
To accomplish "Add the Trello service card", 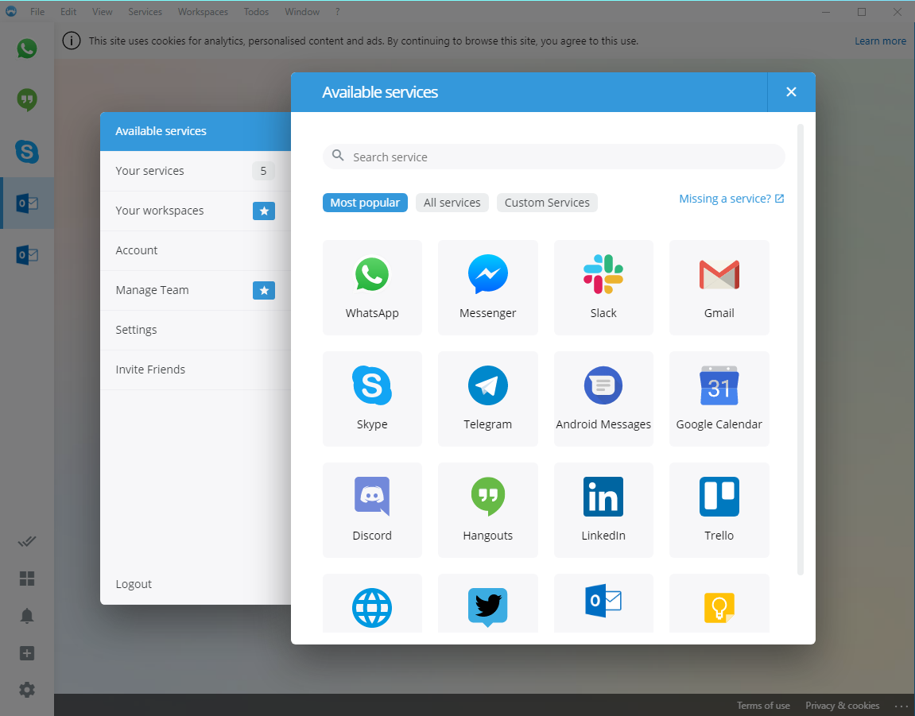I will pos(719,510).
